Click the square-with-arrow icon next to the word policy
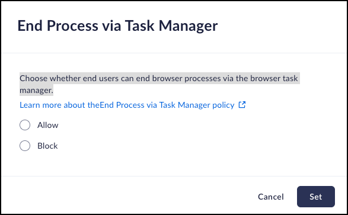 242,105
